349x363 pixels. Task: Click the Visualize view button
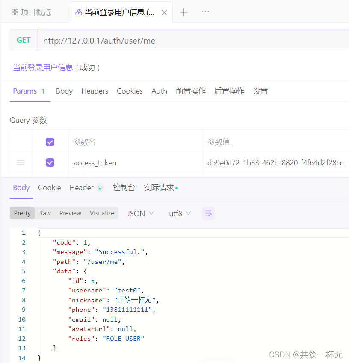pyautogui.click(x=102, y=213)
